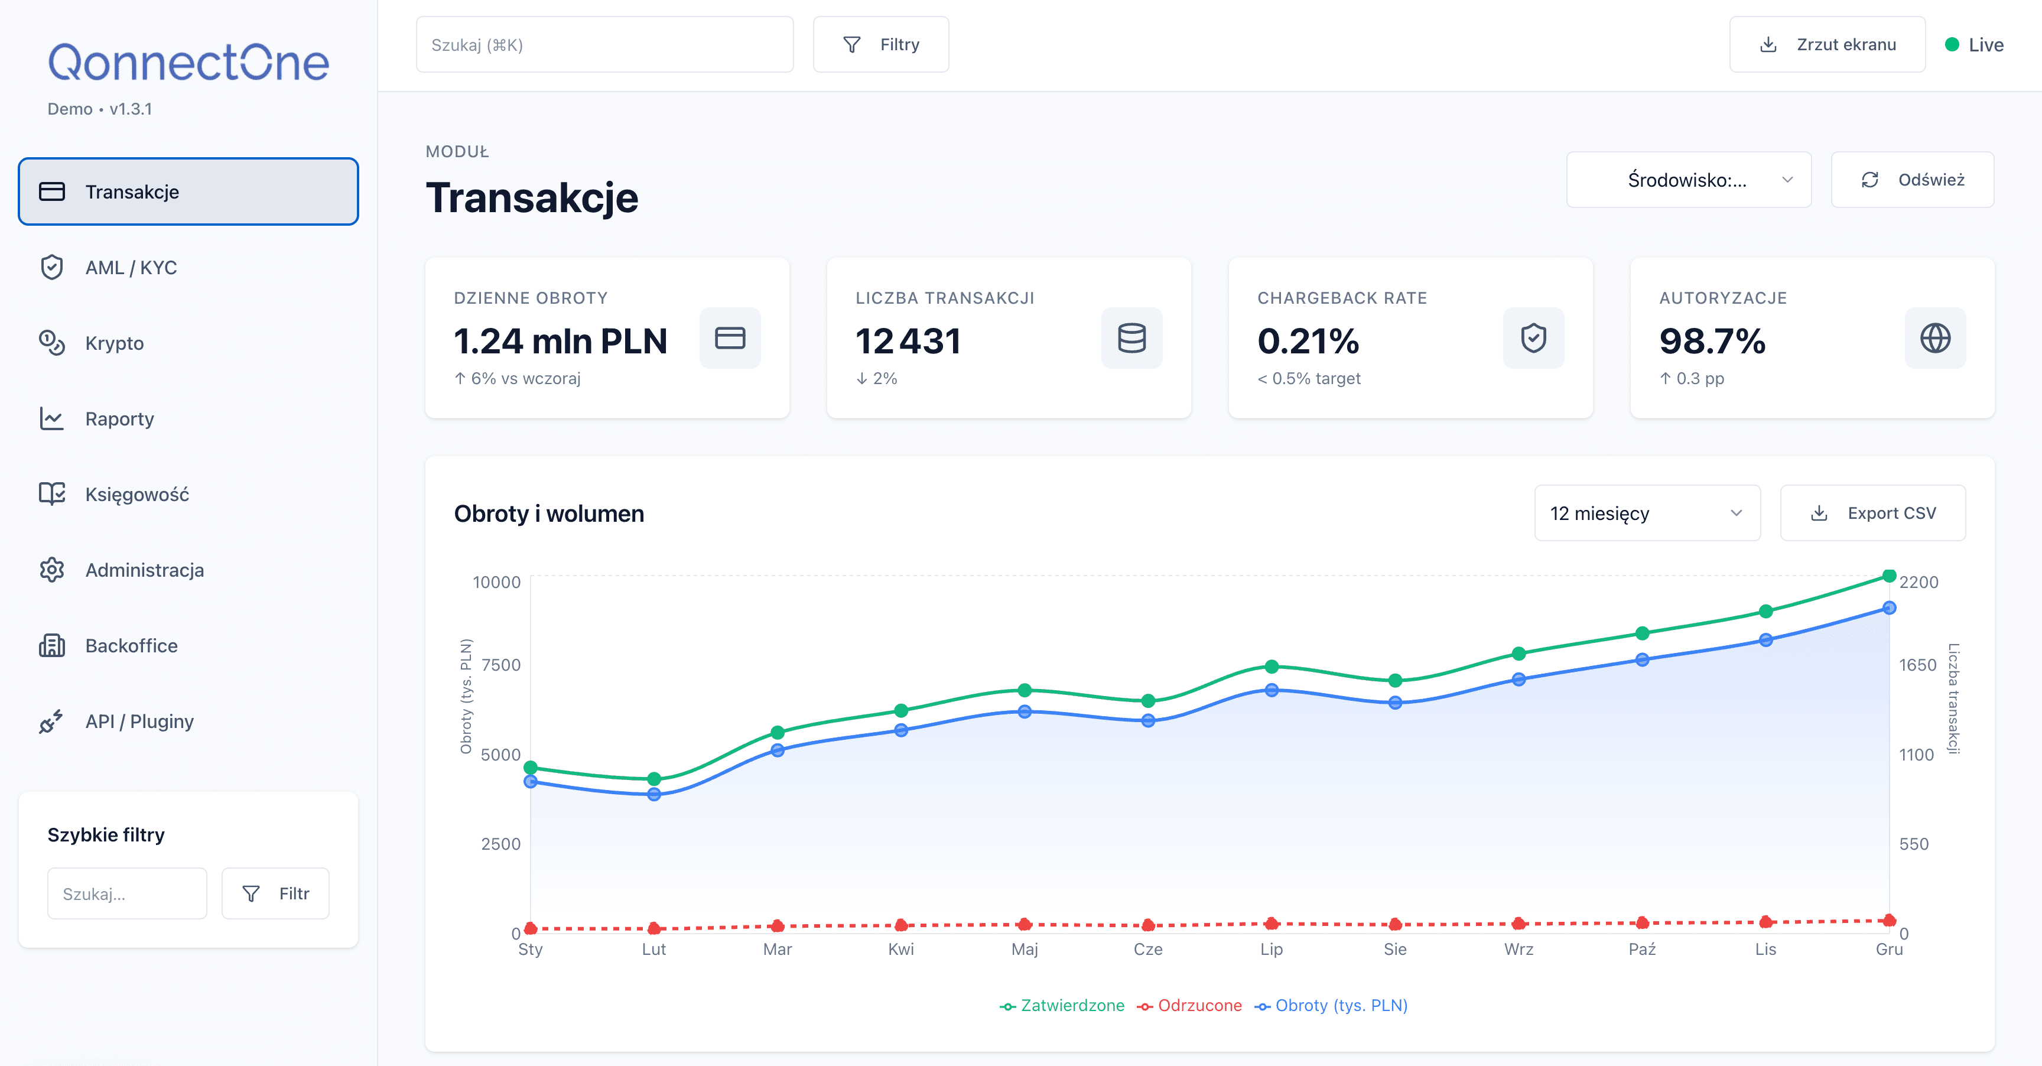Focus the Szukaj (⌘K) search field

coord(604,44)
